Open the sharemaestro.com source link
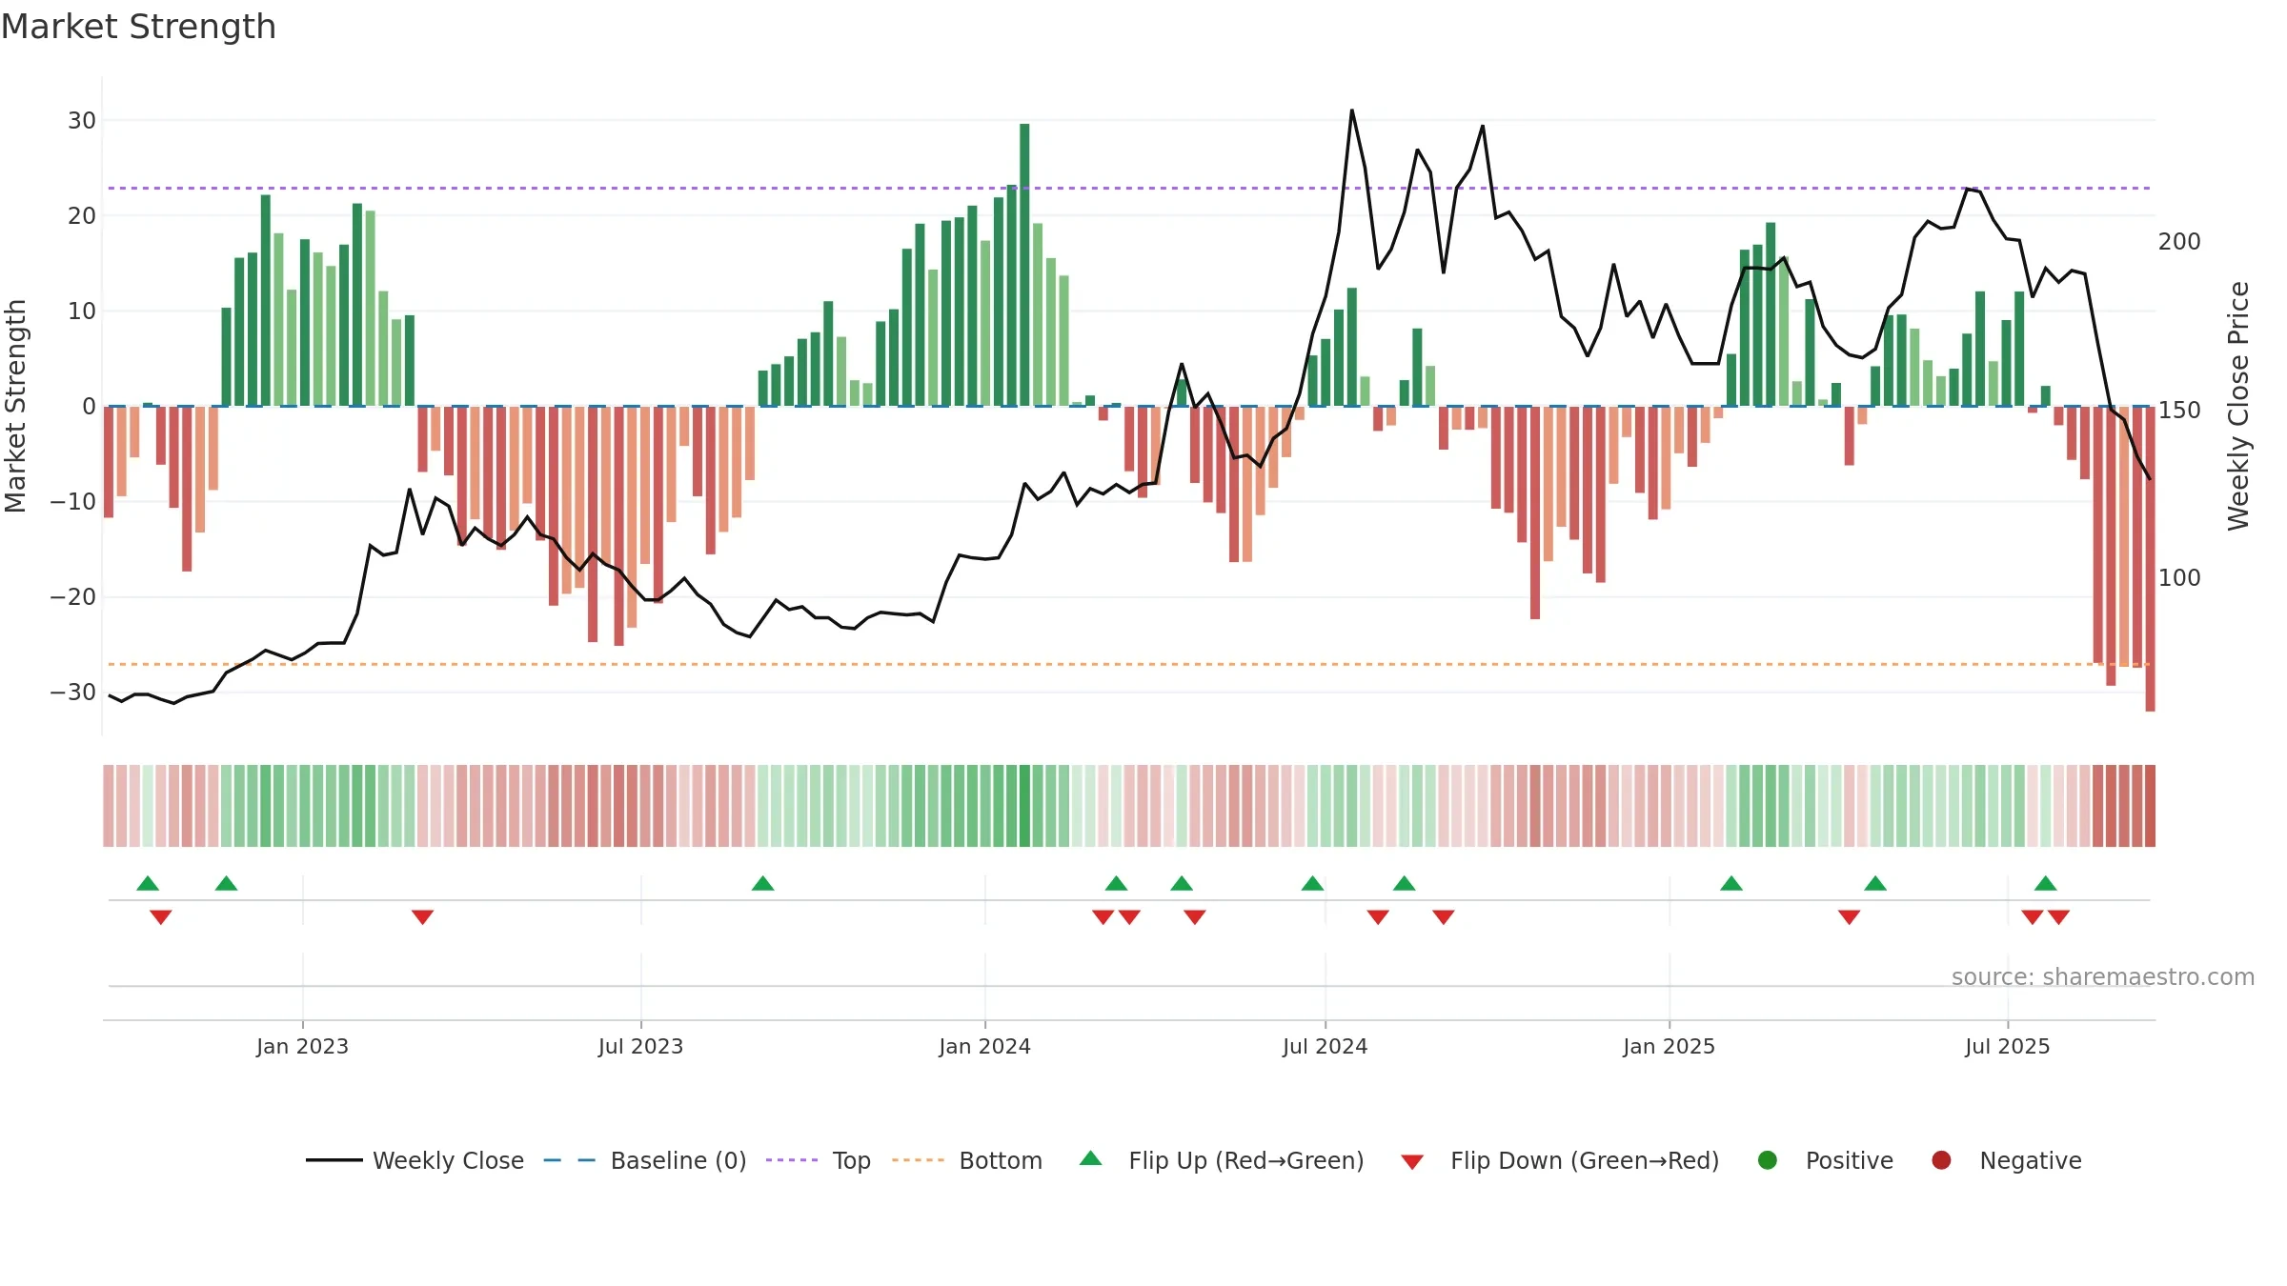 pos(2103,977)
